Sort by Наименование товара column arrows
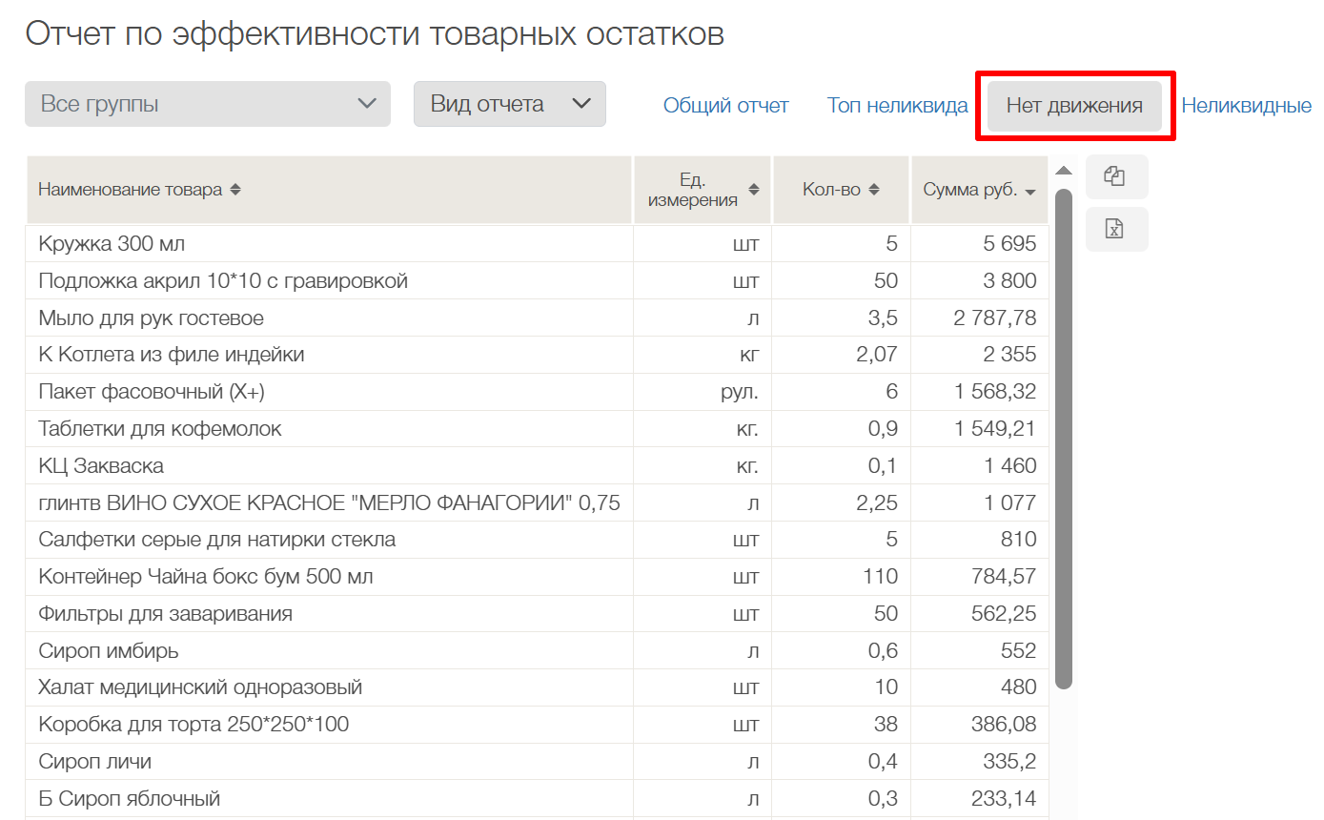 [235, 190]
